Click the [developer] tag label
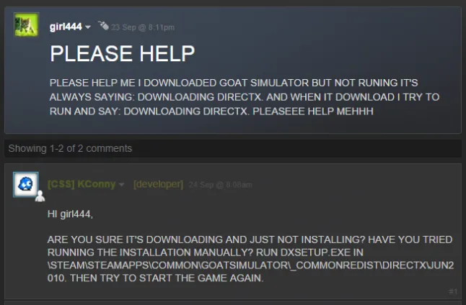Screen dimensions: 466x305 point(159,184)
